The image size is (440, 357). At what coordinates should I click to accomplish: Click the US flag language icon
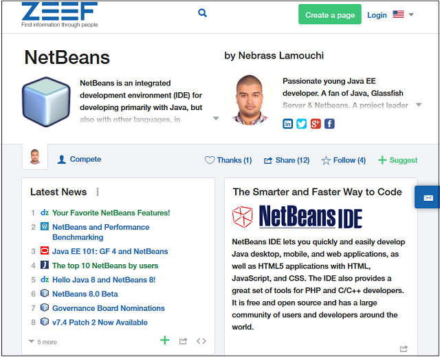tap(398, 14)
